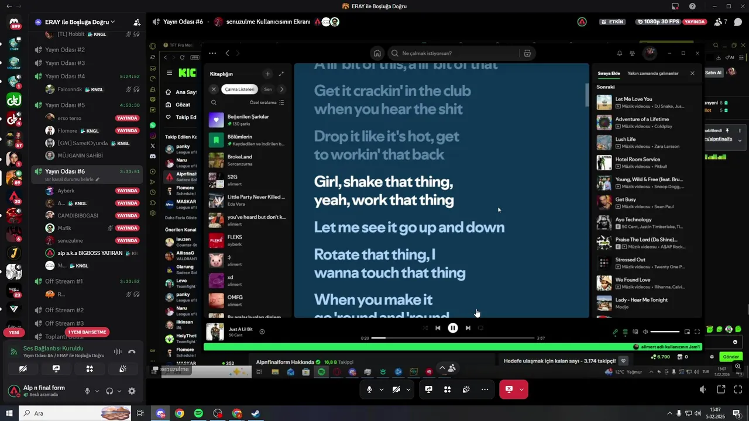Open Discord user settings gear
This screenshot has width=749, height=421.
pos(132,391)
